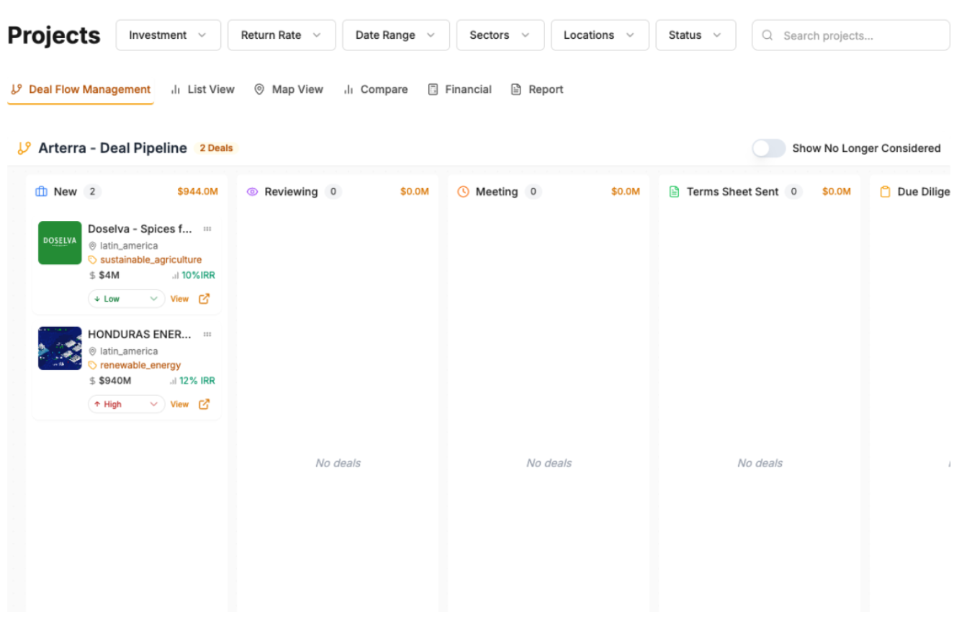This screenshot has width=972, height=632.
Task: Open HONDURAS ENER deal external link icon
Action: coord(204,404)
